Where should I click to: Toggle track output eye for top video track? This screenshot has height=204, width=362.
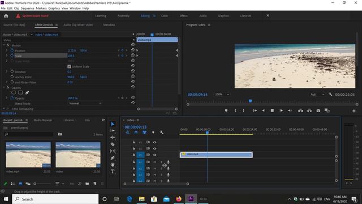point(154,142)
